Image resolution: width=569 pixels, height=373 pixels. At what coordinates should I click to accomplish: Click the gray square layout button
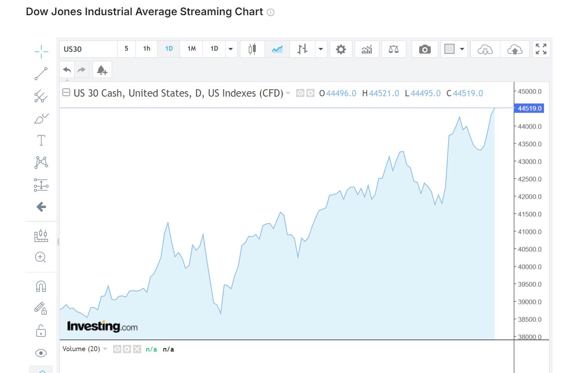tap(450, 49)
